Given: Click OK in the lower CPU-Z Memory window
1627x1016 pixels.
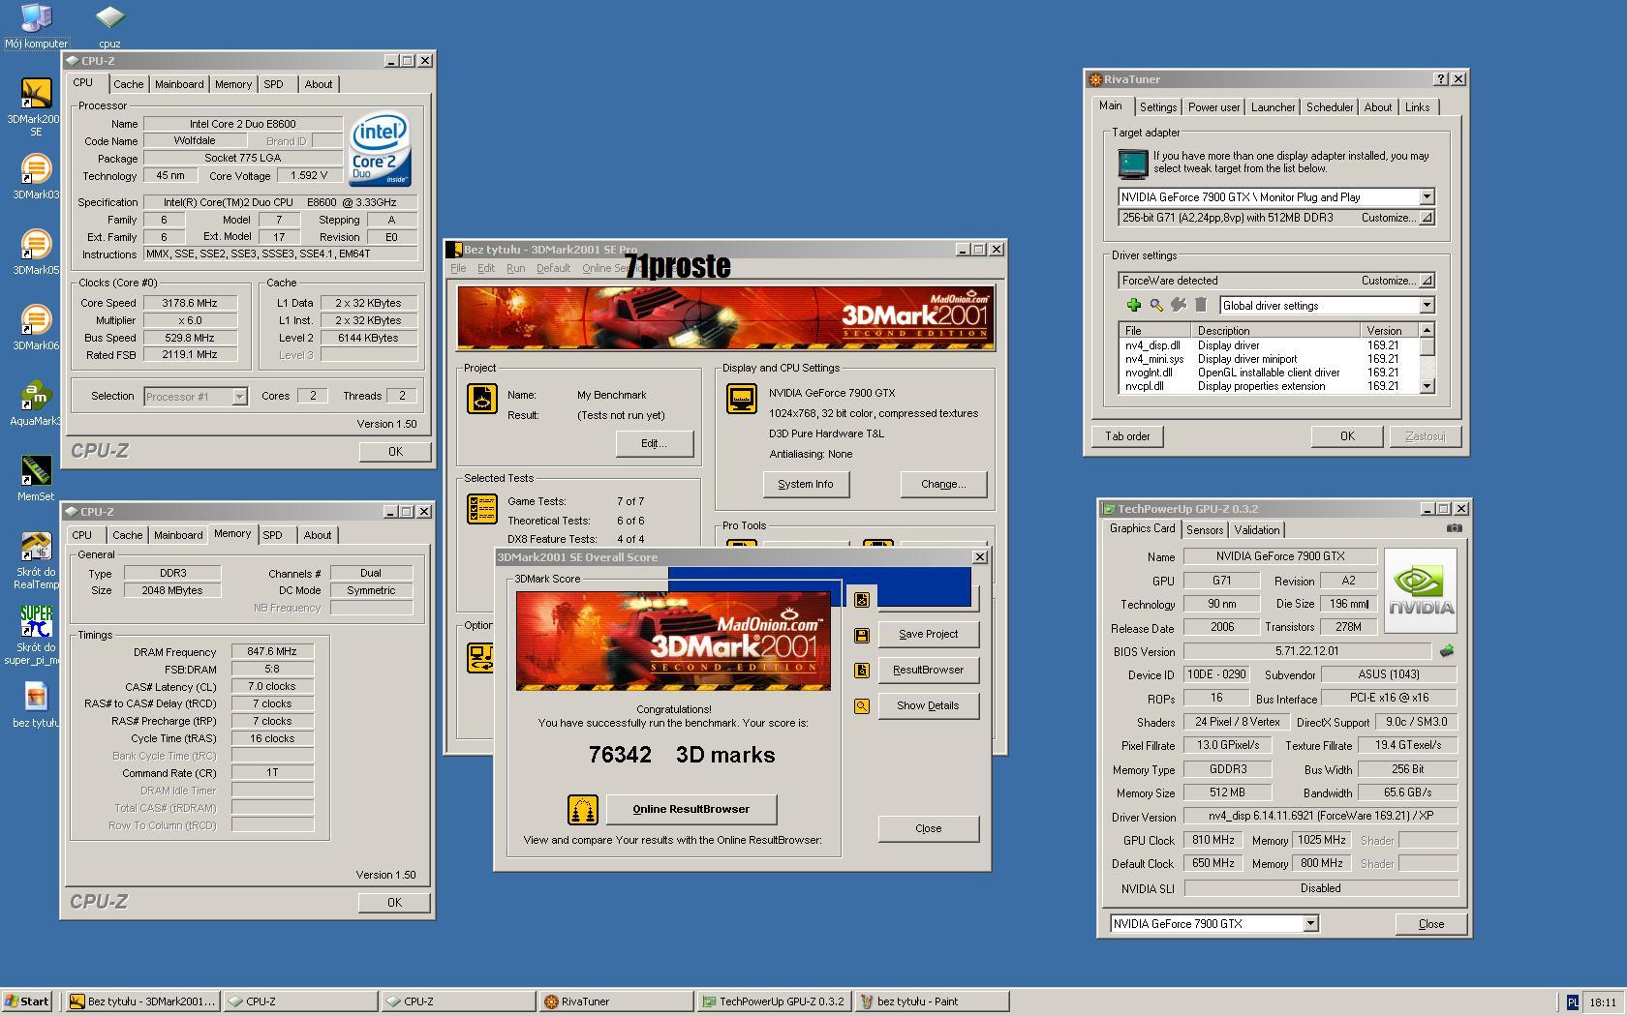Looking at the screenshot, I should point(393,903).
